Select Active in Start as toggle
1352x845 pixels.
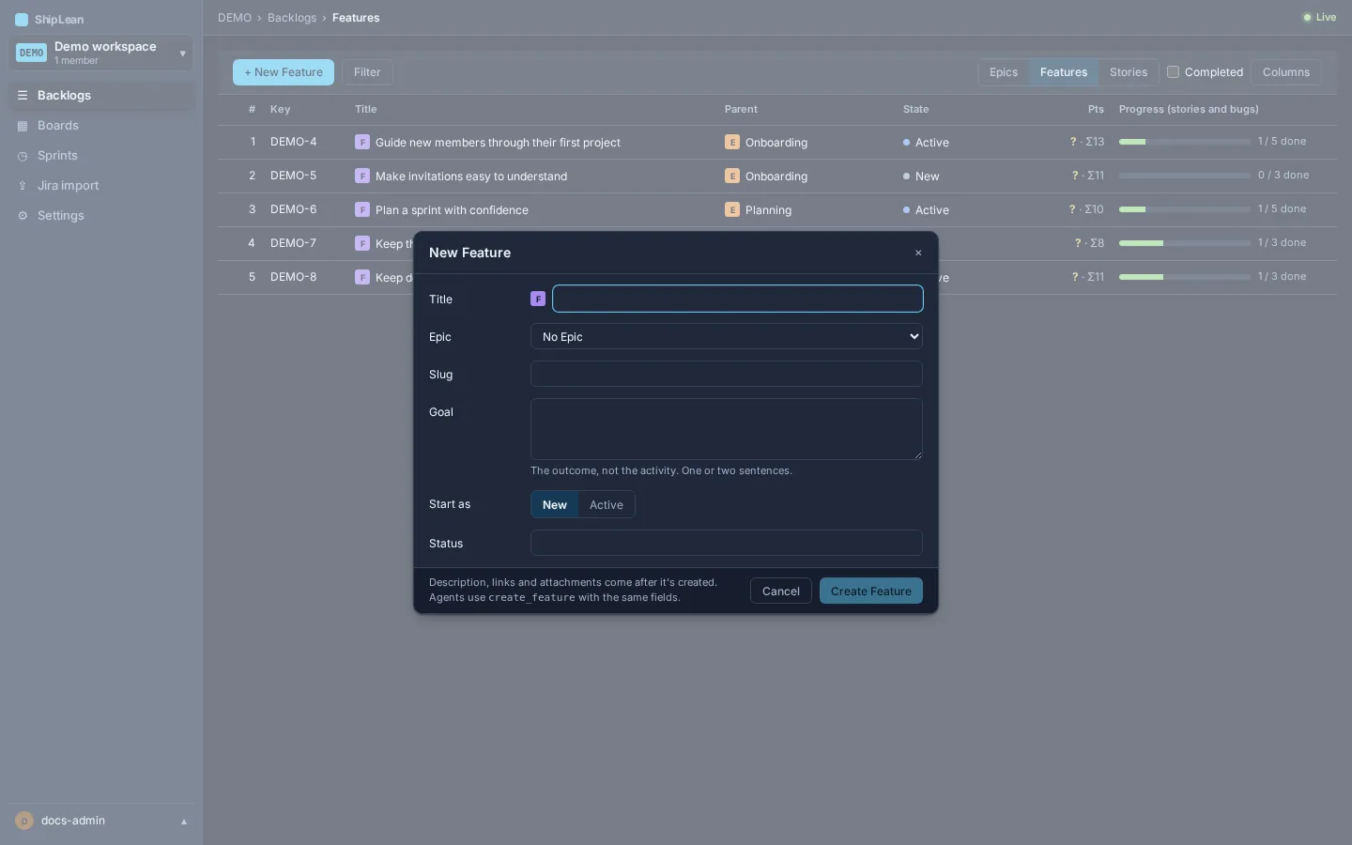point(607,505)
